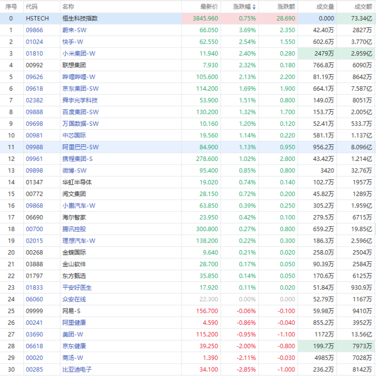Select 华虹半导体 row name

point(77,182)
